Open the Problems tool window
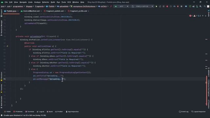This screenshot has width=210, height=118. point(18,111)
